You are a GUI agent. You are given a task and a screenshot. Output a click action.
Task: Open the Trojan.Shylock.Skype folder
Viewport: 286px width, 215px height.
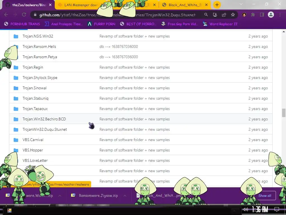40,78
